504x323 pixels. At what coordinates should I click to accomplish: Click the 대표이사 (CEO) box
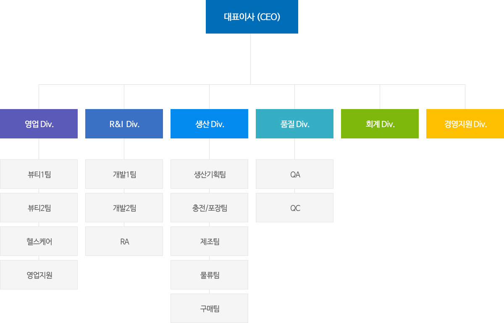click(x=252, y=17)
